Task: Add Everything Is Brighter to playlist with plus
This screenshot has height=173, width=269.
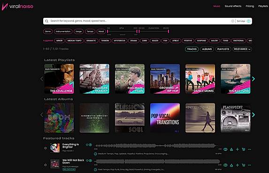Action: (238, 149)
